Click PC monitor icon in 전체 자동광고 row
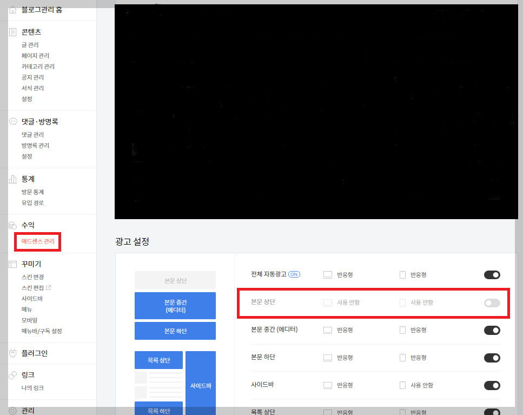Image resolution: width=523 pixels, height=415 pixels. [x=328, y=275]
